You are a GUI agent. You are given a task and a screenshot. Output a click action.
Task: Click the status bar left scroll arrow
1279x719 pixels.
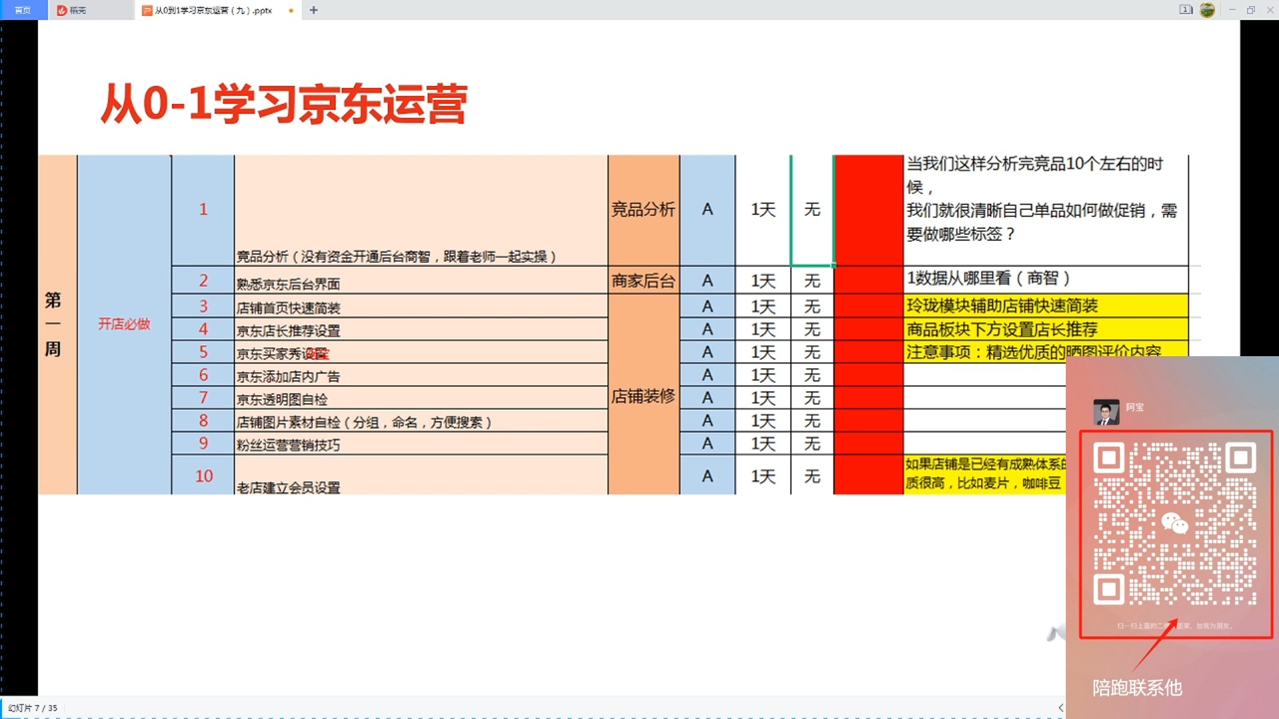tap(1061, 708)
